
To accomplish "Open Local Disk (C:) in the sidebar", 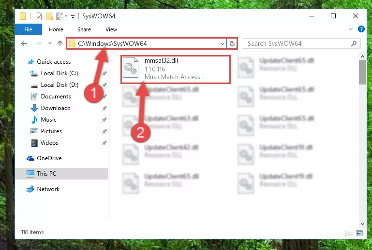I will point(60,73).
